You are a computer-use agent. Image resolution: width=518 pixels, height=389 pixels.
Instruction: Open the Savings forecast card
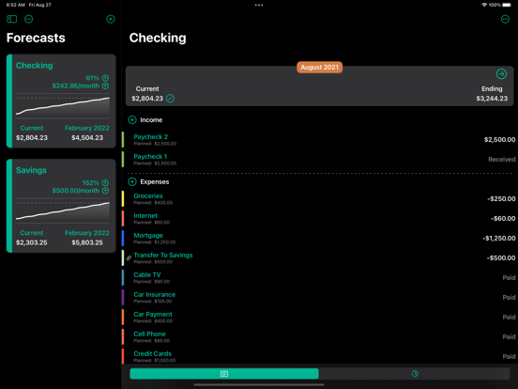[61, 206]
